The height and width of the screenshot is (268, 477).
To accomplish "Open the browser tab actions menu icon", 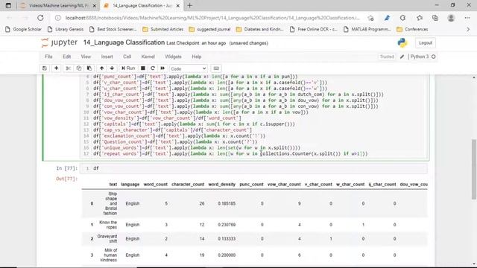I will point(8,5).
